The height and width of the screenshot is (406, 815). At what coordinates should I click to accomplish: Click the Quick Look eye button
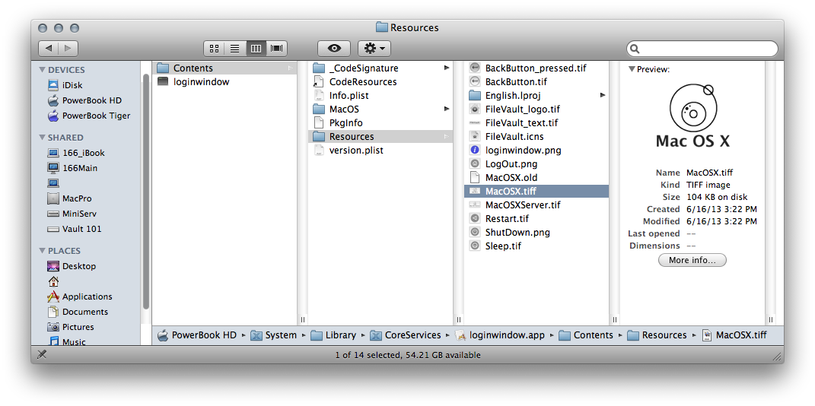click(x=334, y=49)
